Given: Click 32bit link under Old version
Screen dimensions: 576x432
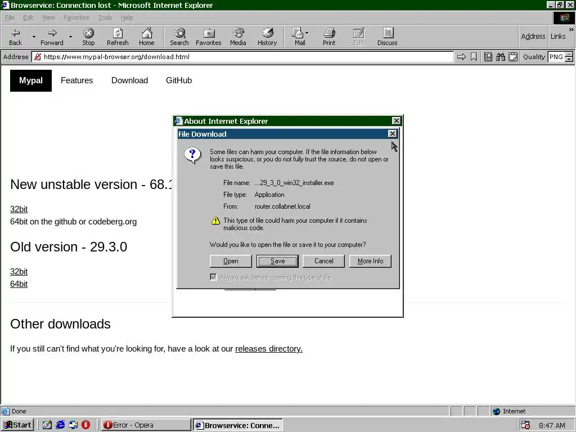Looking at the screenshot, I should pos(19,272).
